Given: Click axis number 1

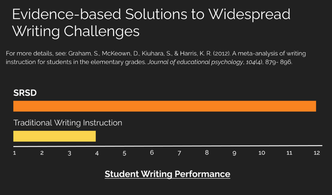Looking at the screenshot, I should (x=14, y=153).
